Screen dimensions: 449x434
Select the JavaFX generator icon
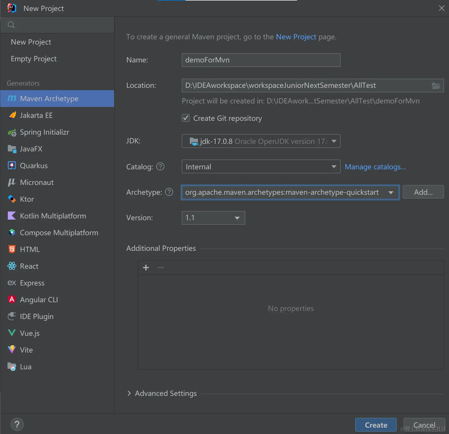coord(12,149)
